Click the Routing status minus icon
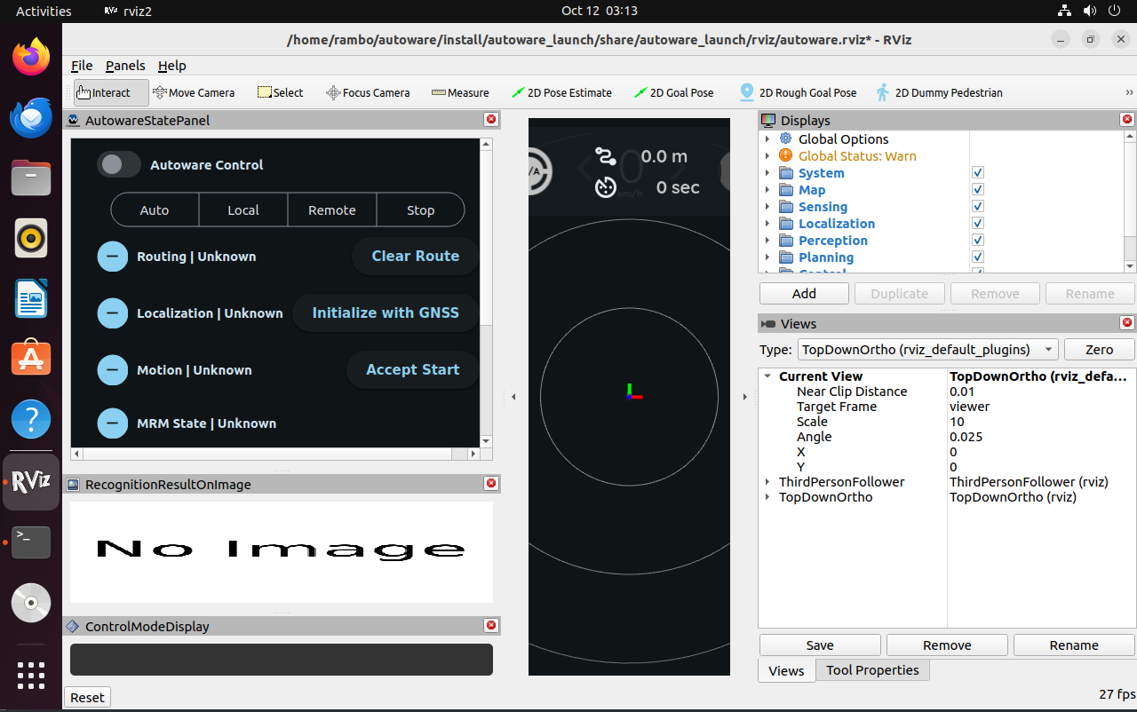Image resolution: width=1137 pixels, height=712 pixels. 112,257
